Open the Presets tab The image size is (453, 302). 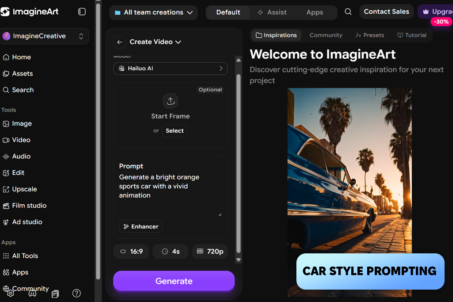pyautogui.click(x=370, y=35)
